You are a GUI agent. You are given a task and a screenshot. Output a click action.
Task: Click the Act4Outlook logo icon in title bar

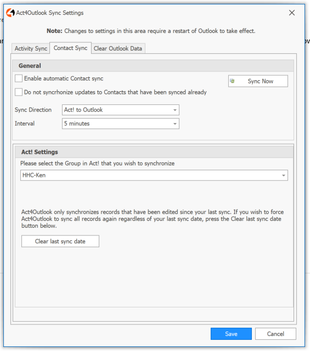pos(10,13)
